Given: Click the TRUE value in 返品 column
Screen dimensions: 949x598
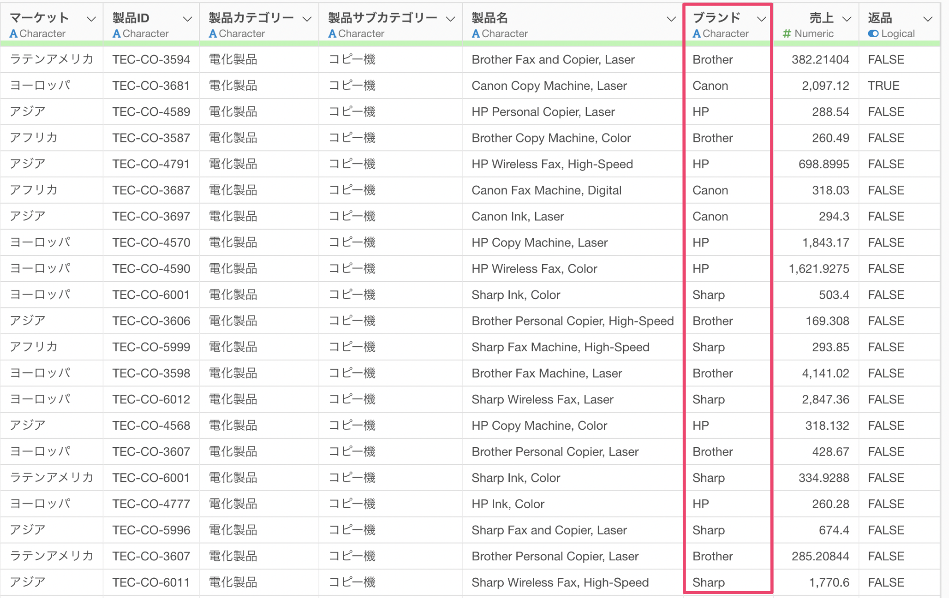Looking at the screenshot, I should tap(884, 86).
